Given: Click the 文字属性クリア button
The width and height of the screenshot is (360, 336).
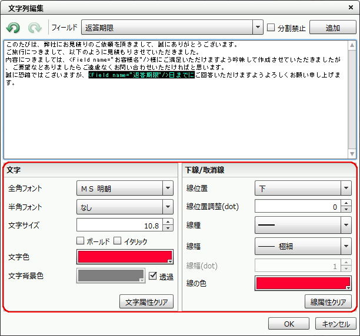Looking at the screenshot, I should pyautogui.click(x=146, y=301).
